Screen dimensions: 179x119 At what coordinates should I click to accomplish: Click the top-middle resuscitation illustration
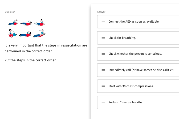point(26,23)
